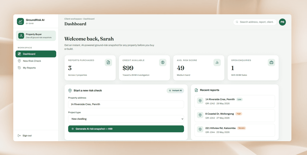Click the pin icon for 221 Hillview Rd report
The image size is (307, 155).
coord(200,129)
